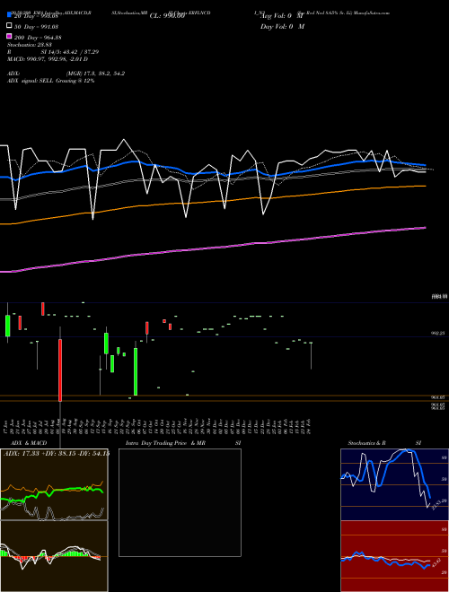Click the ADX lines chart panel
Screen dimensions: 449x592
coord(54,484)
